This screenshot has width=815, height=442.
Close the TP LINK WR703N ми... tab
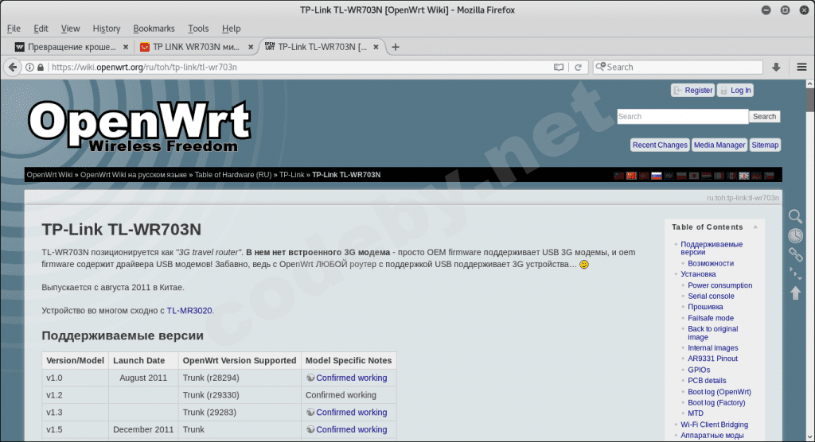click(x=251, y=47)
